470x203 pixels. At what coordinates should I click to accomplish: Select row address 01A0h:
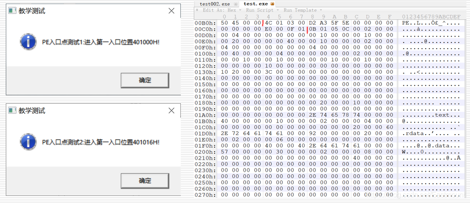[x=205, y=115]
